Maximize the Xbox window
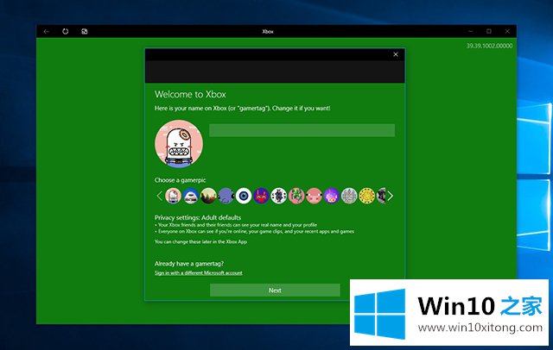 [489, 31]
